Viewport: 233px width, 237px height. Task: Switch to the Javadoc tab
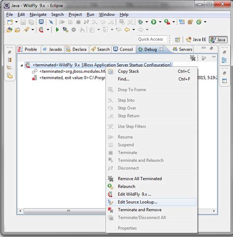tap(53, 50)
